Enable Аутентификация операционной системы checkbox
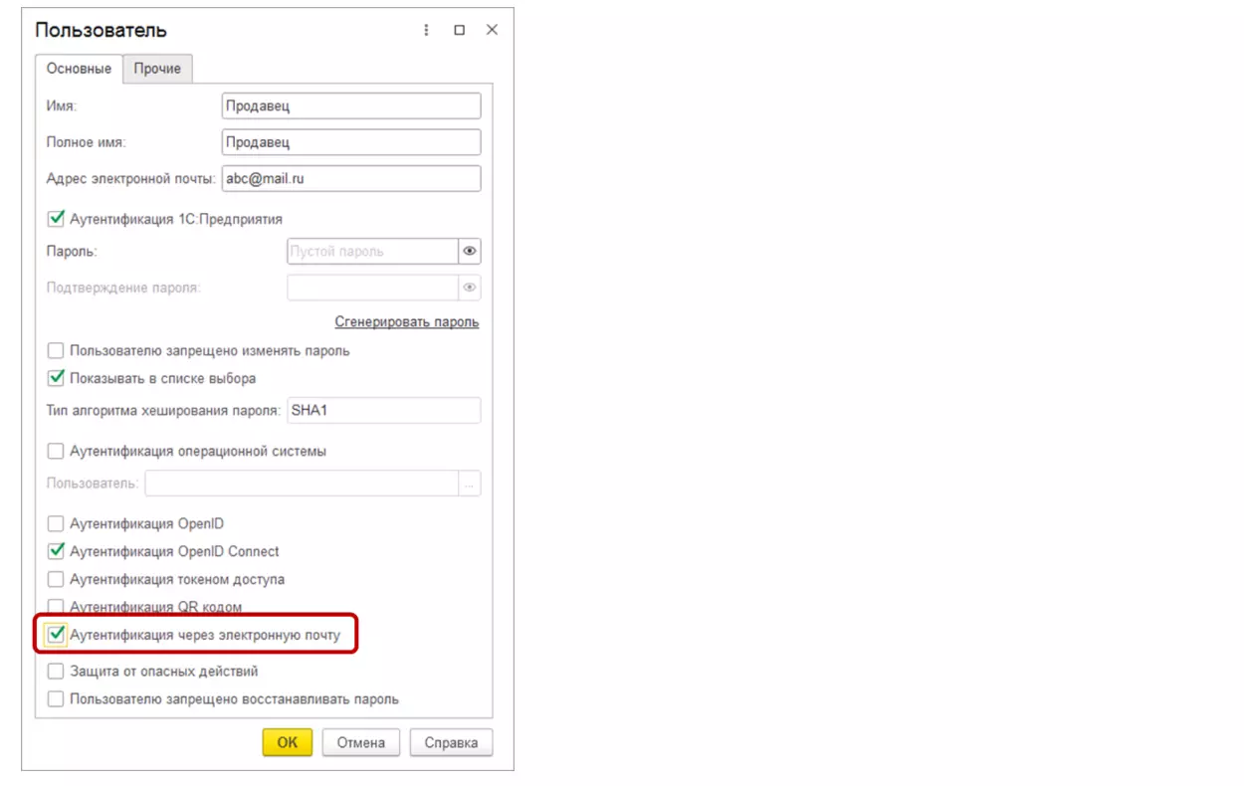The image size is (1244, 786). 56,451
